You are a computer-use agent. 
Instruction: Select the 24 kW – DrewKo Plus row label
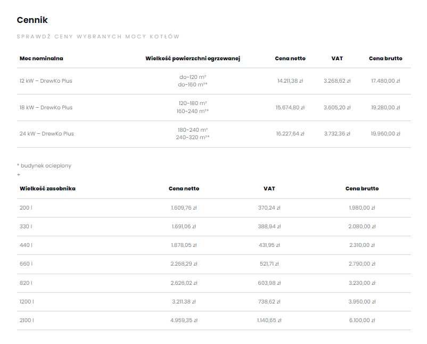[x=47, y=134]
